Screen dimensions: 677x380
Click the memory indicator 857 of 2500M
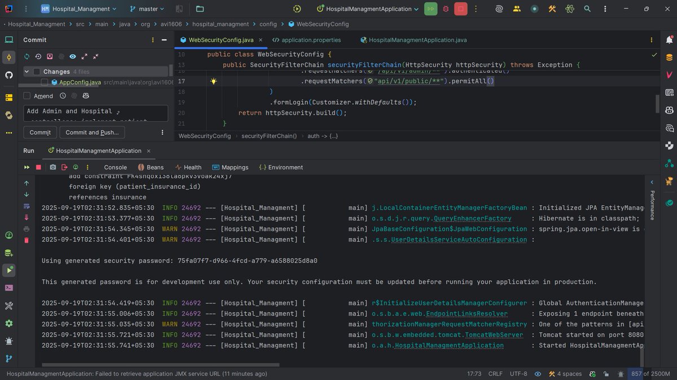tap(652, 374)
